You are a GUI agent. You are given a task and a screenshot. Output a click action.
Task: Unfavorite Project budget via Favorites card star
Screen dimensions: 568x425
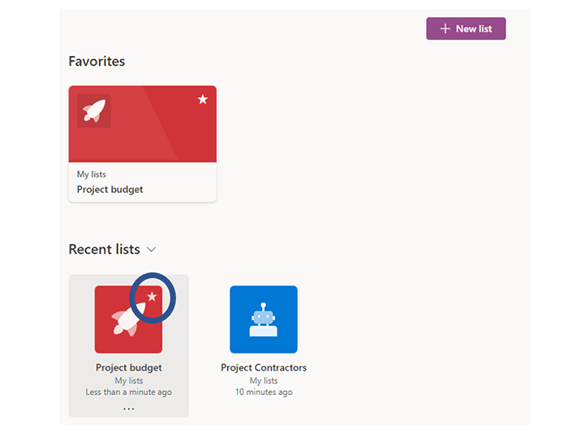(203, 99)
